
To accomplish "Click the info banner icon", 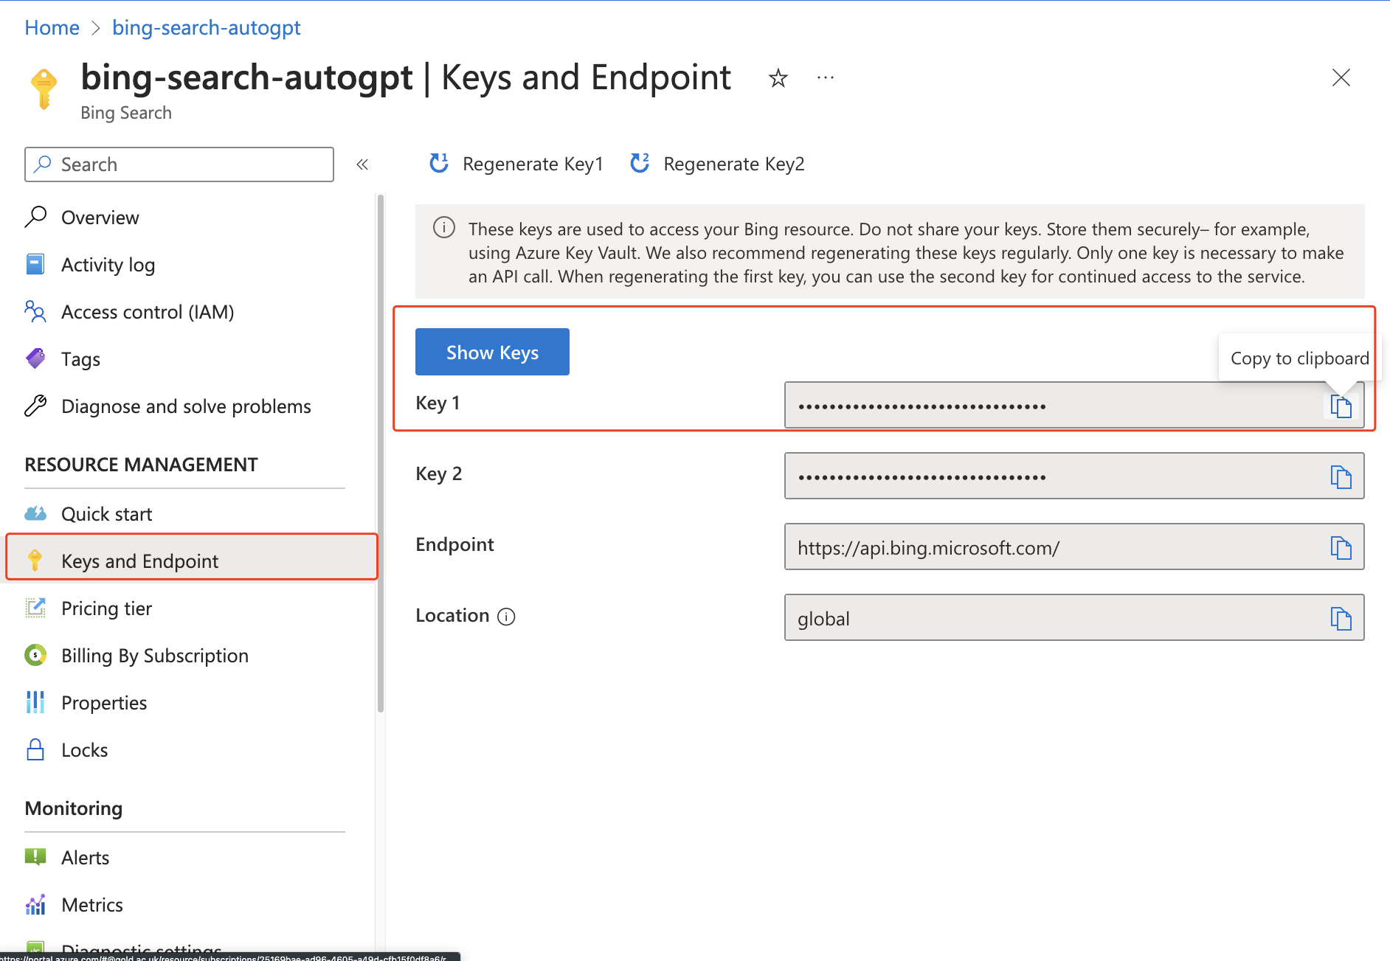I will 444,227.
